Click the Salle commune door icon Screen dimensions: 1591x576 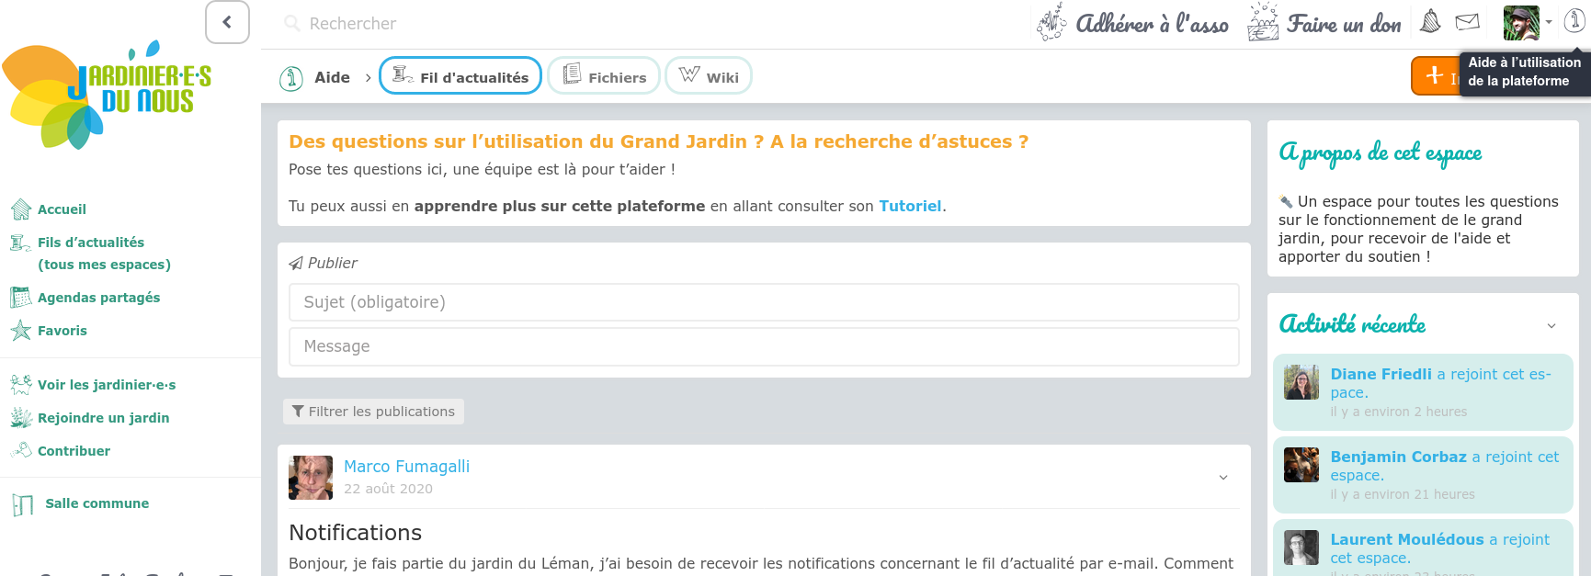(23, 504)
